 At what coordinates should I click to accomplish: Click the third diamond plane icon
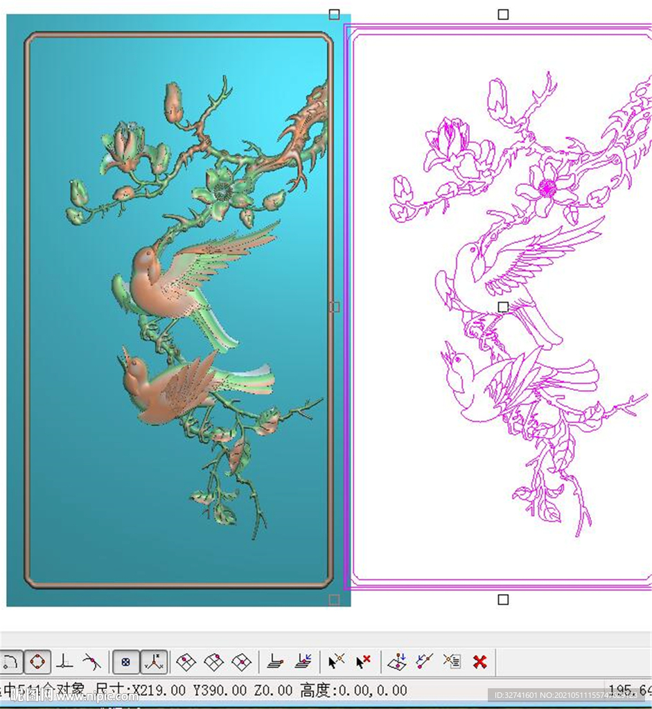pos(241,662)
